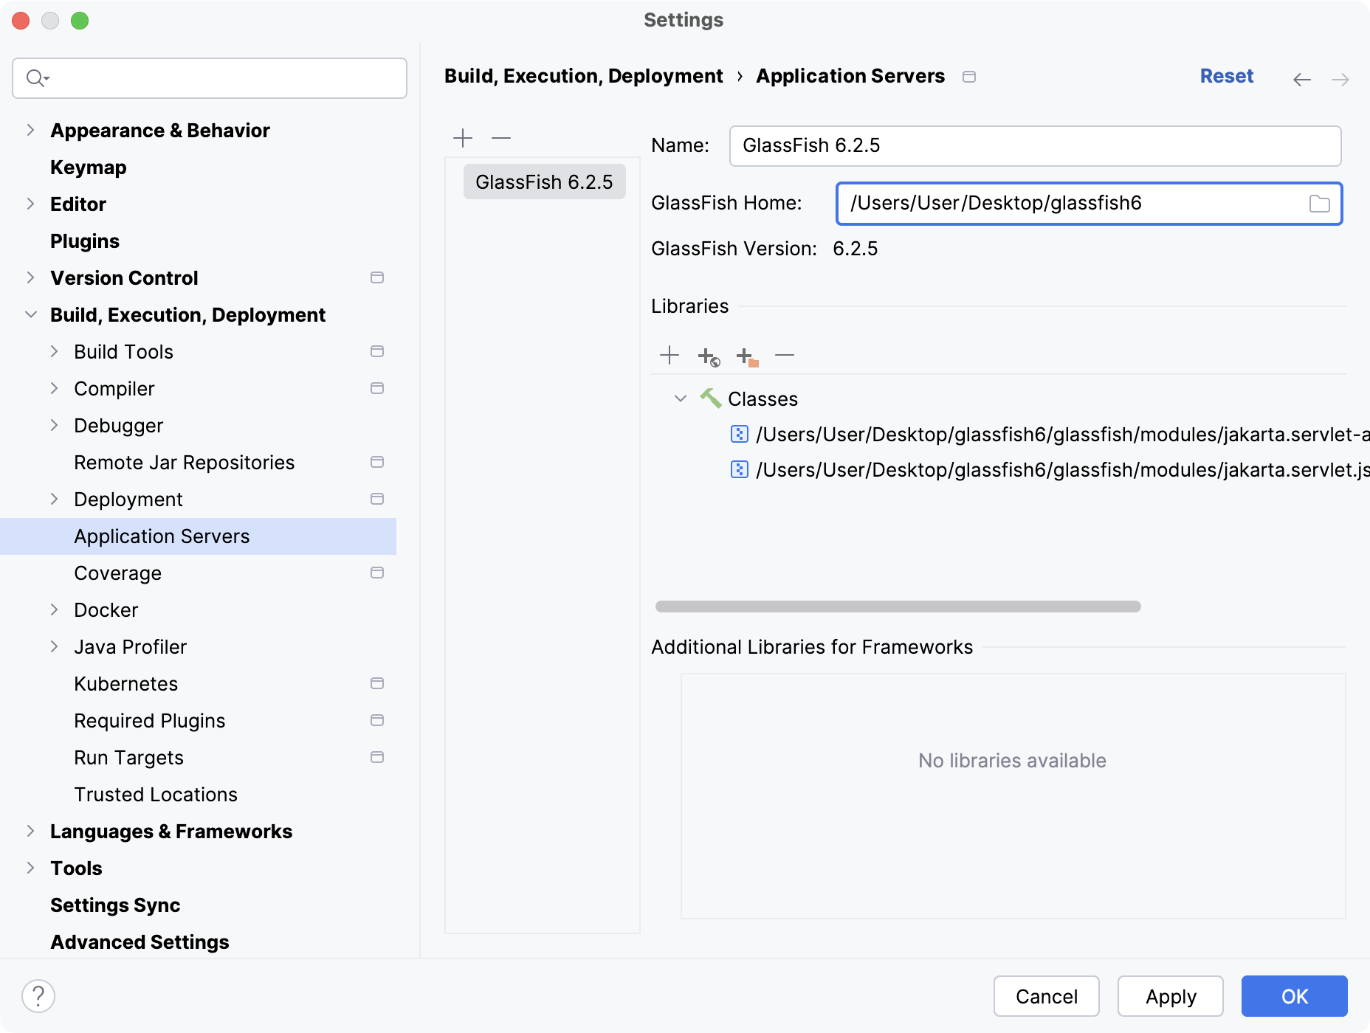The height and width of the screenshot is (1033, 1370).
Task: Click the hammer icon next to Classes
Action: (x=711, y=398)
